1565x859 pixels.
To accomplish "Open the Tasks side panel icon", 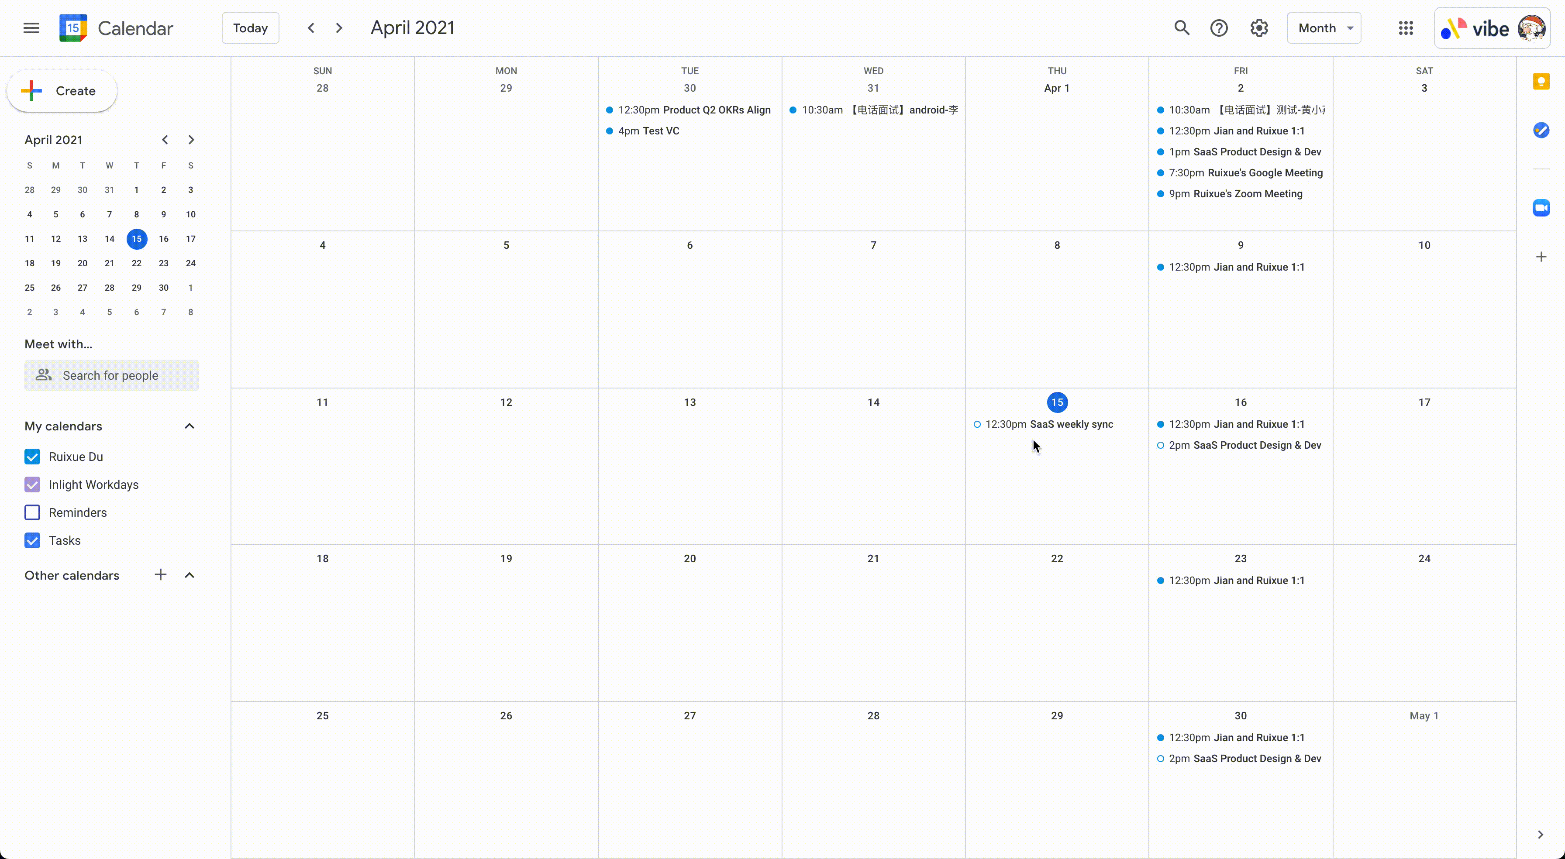I will tap(1542, 129).
